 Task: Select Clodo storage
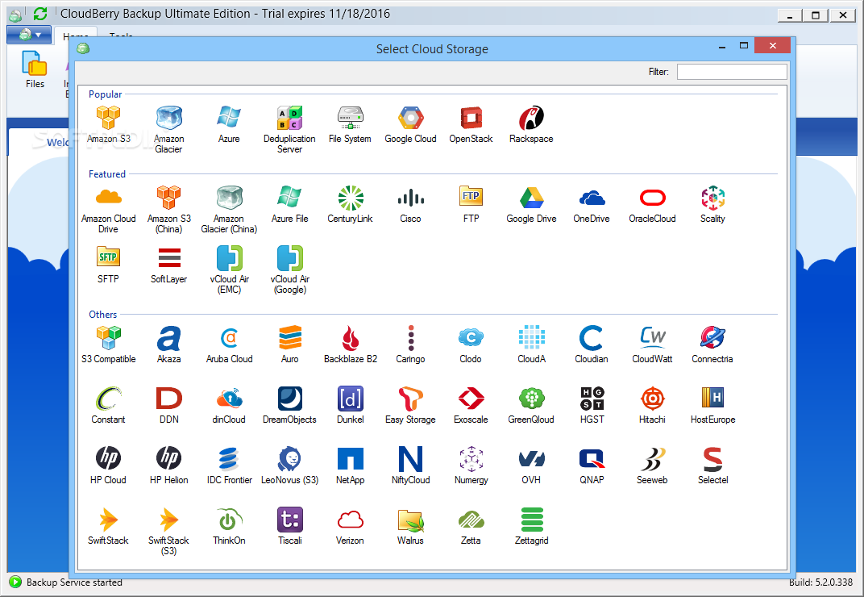[x=471, y=344]
